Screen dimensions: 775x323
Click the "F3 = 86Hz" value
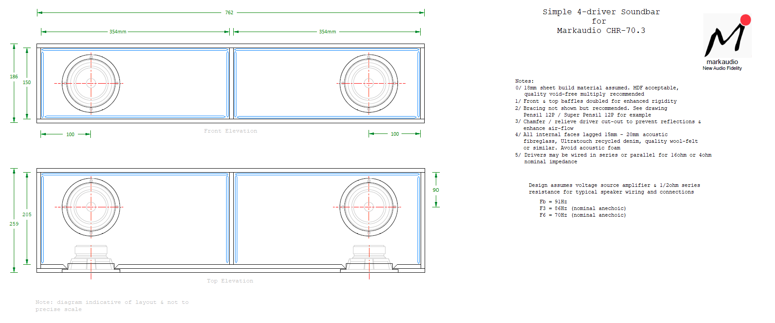[553, 208]
